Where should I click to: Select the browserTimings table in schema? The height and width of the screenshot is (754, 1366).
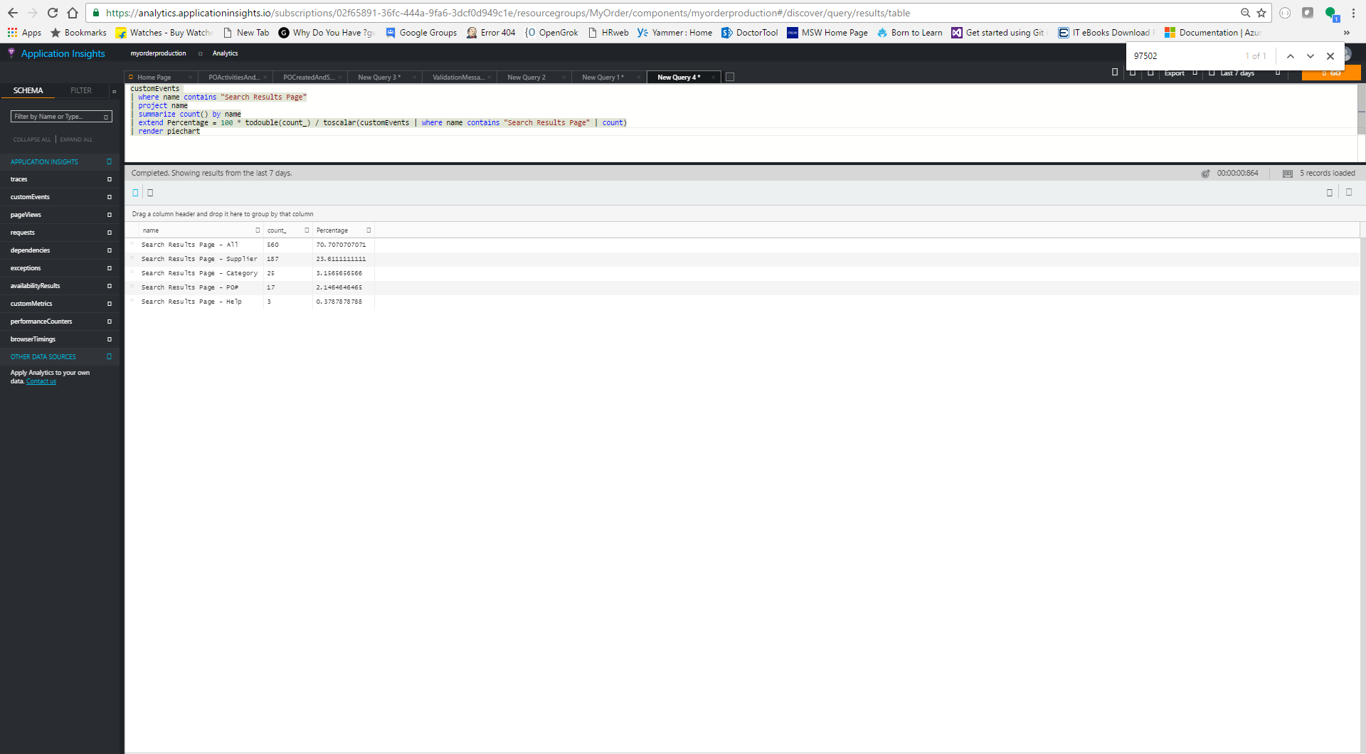pyautogui.click(x=33, y=339)
